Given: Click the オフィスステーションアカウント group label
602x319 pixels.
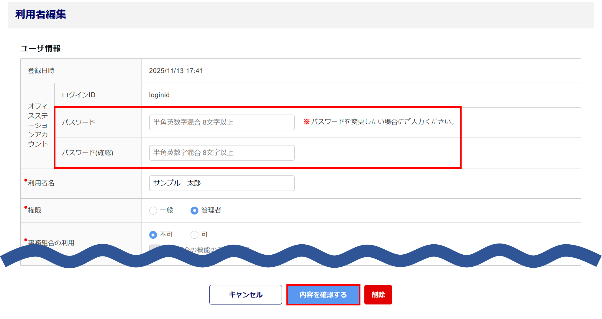Looking at the screenshot, I should pyautogui.click(x=38, y=125).
